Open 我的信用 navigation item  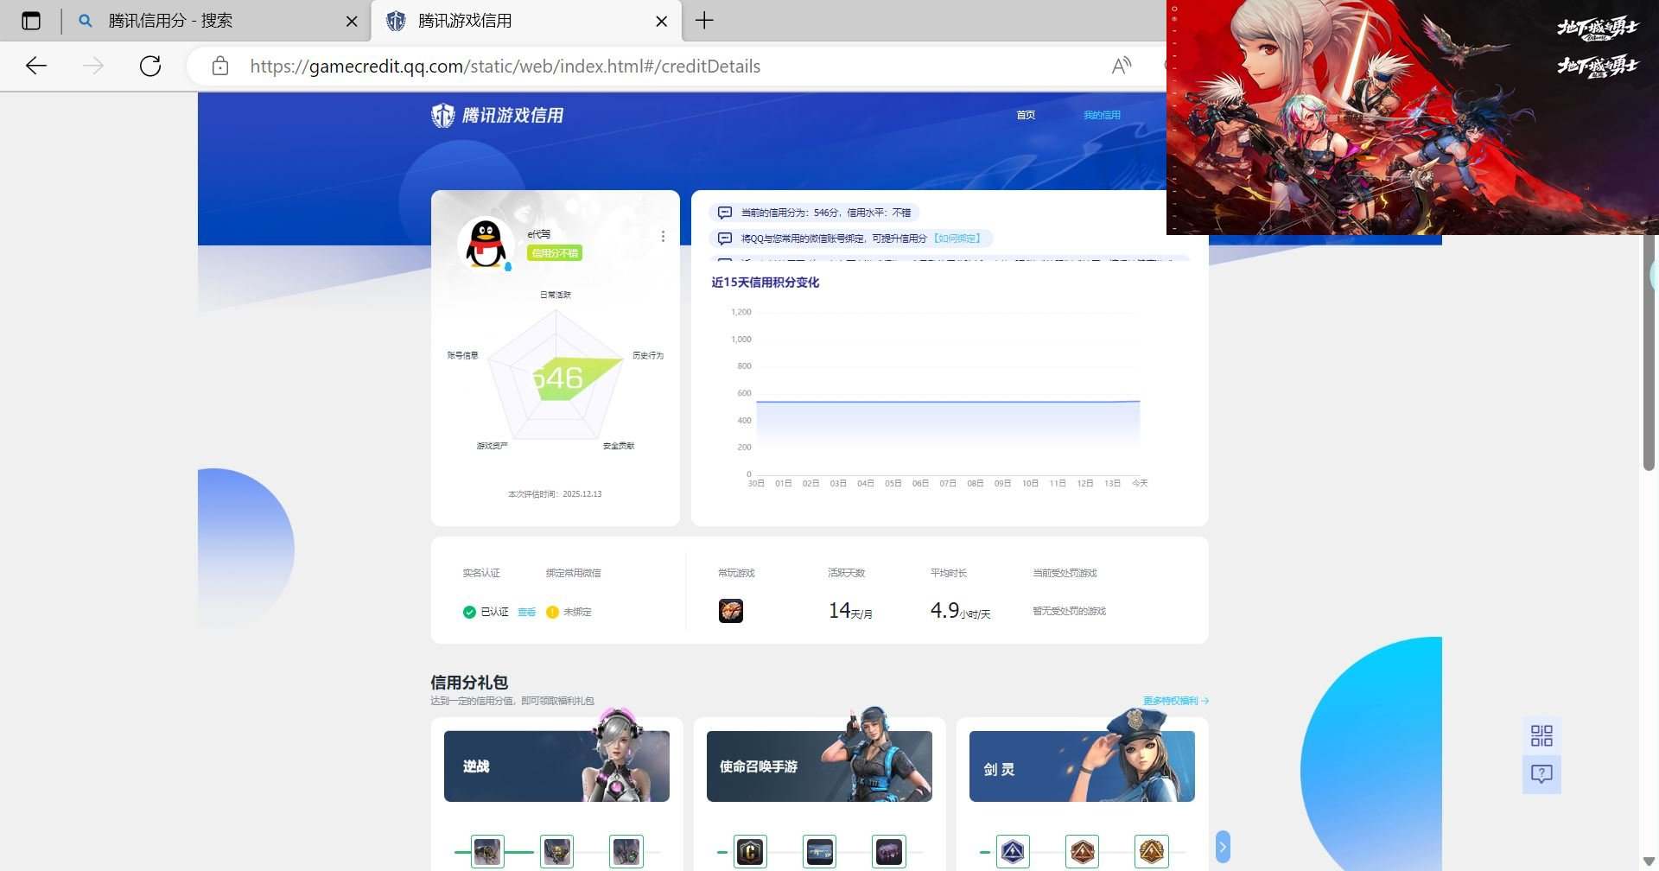tap(1102, 115)
